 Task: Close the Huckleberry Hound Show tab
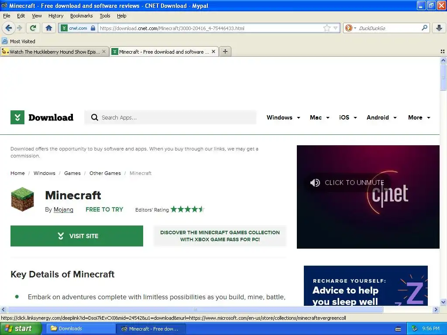click(x=104, y=51)
